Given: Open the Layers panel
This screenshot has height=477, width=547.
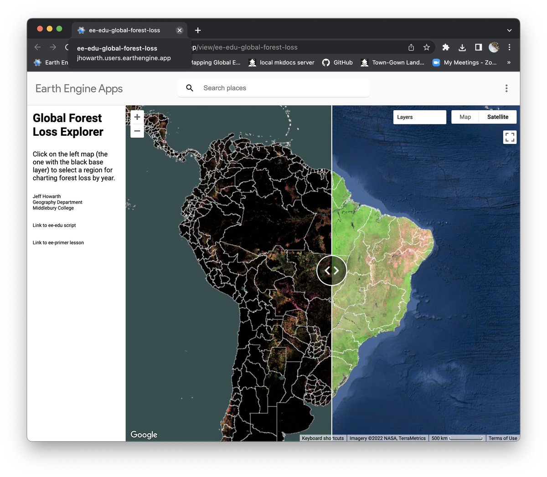Looking at the screenshot, I should pos(420,117).
